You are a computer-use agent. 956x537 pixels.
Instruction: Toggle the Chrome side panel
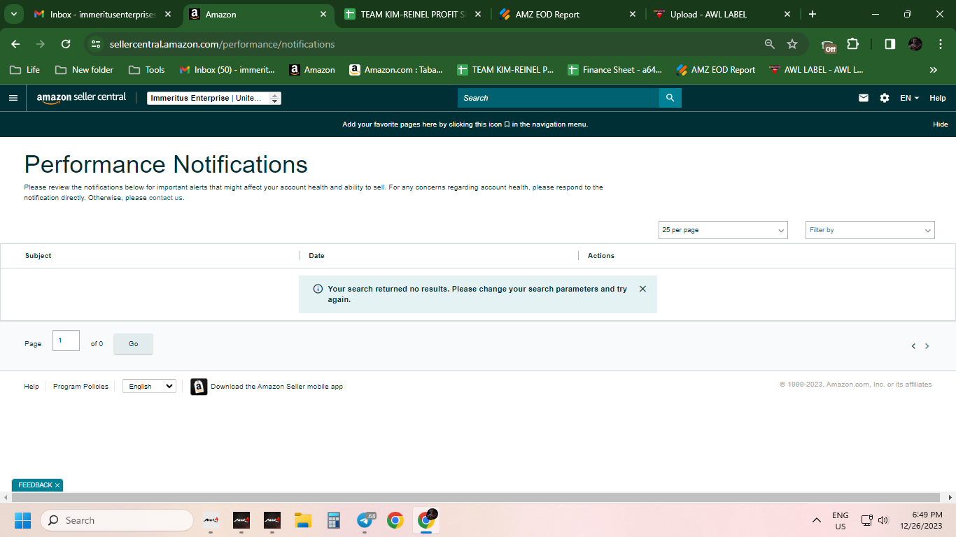890,44
